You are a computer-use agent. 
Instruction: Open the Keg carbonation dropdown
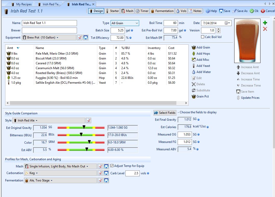click(x=60, y=173)
